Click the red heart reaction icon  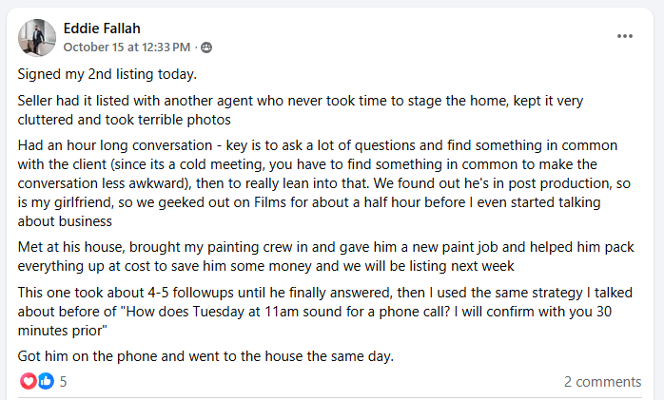29,381
